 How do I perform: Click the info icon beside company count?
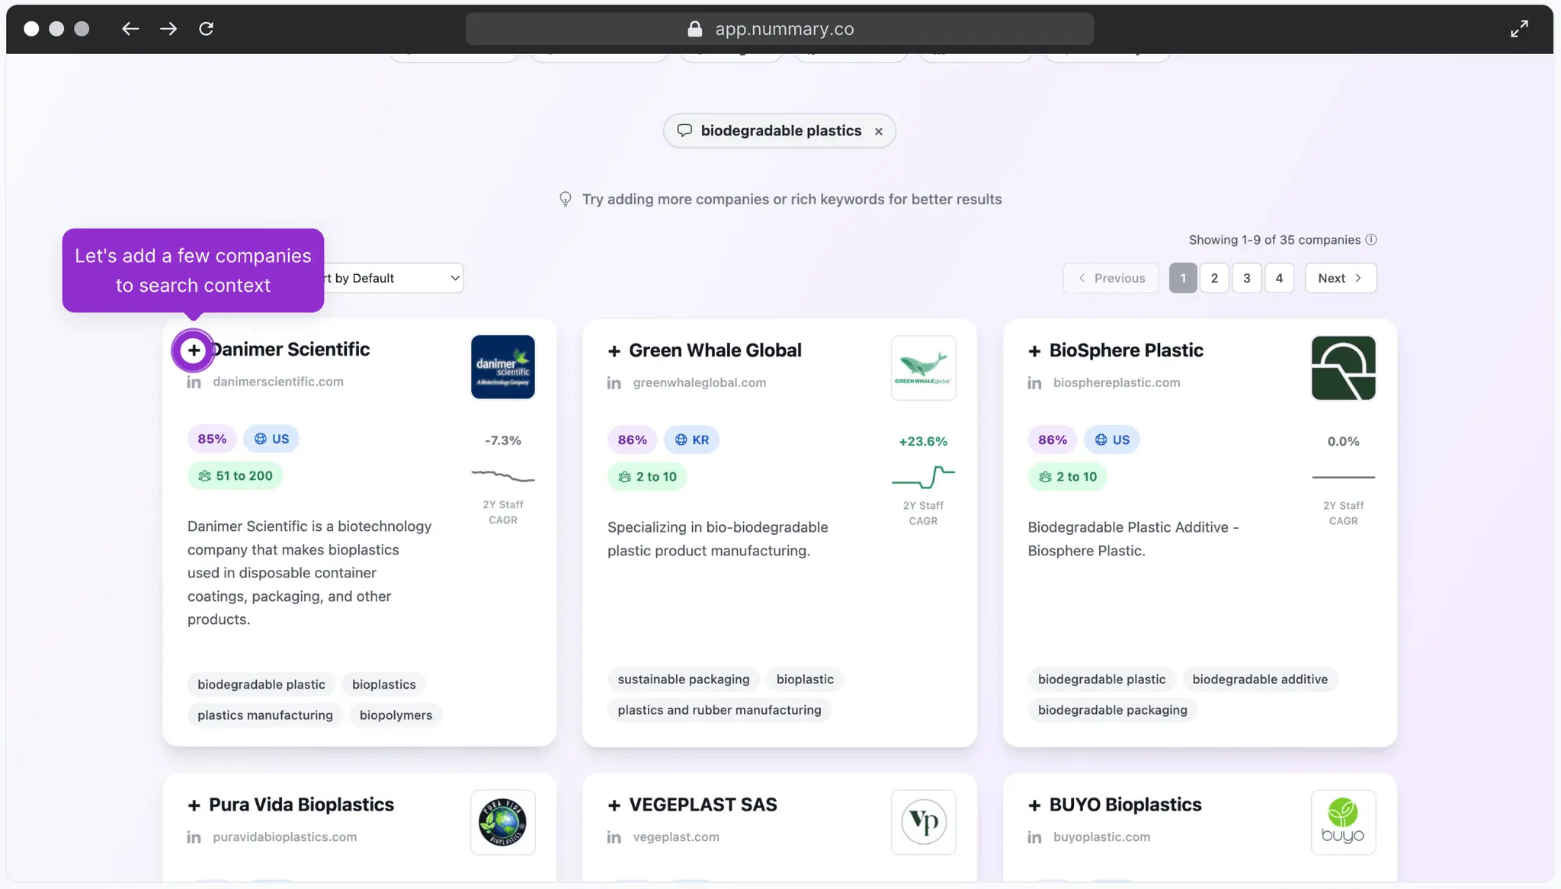pos(1371,240)
